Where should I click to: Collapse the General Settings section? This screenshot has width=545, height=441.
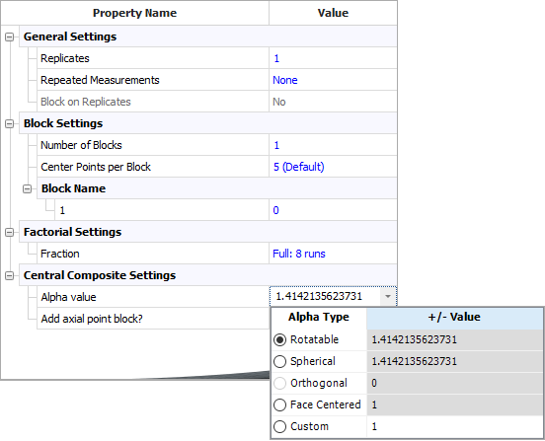tap(10, 37)
